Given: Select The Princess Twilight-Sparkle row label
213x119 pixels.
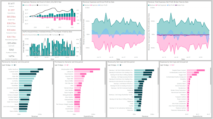Looking at the screenshot, I should [65, 104].
